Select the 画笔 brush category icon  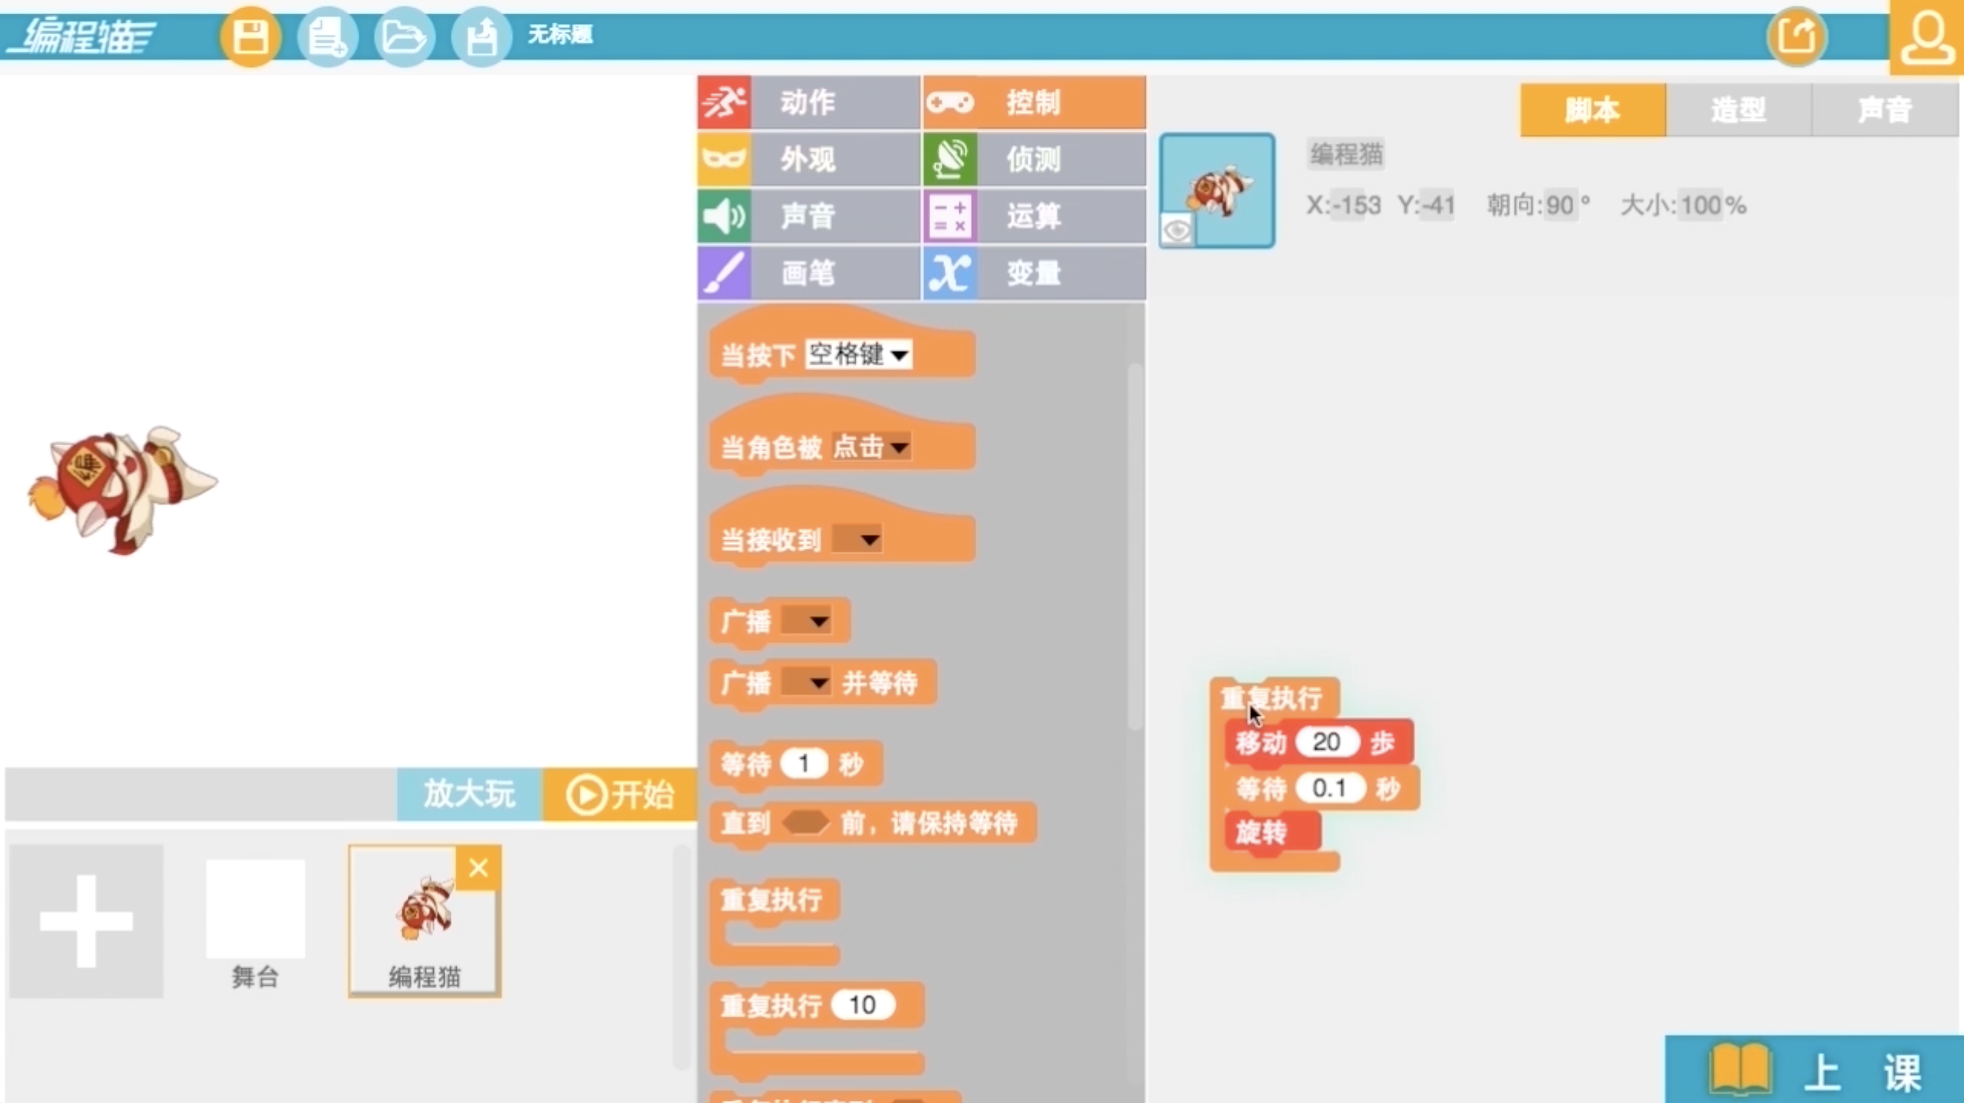[x=724, y=272]
